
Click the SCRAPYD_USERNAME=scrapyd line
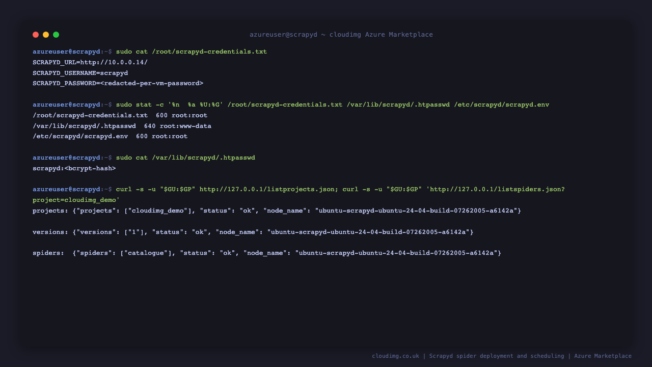coord(80,73)
